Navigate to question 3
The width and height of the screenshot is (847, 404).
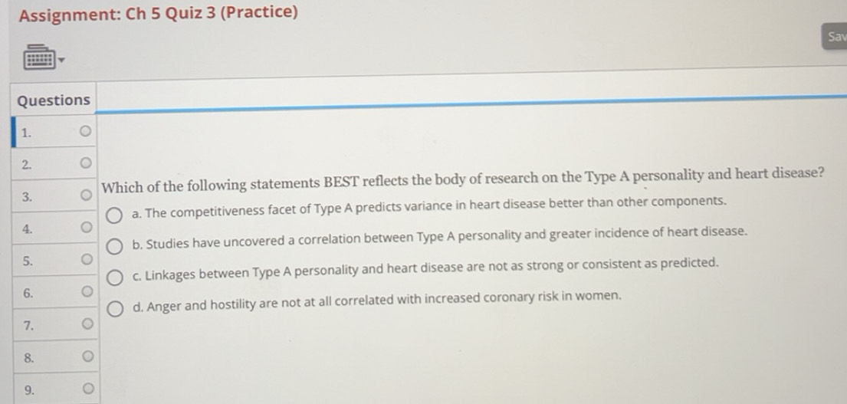point(27,196)
